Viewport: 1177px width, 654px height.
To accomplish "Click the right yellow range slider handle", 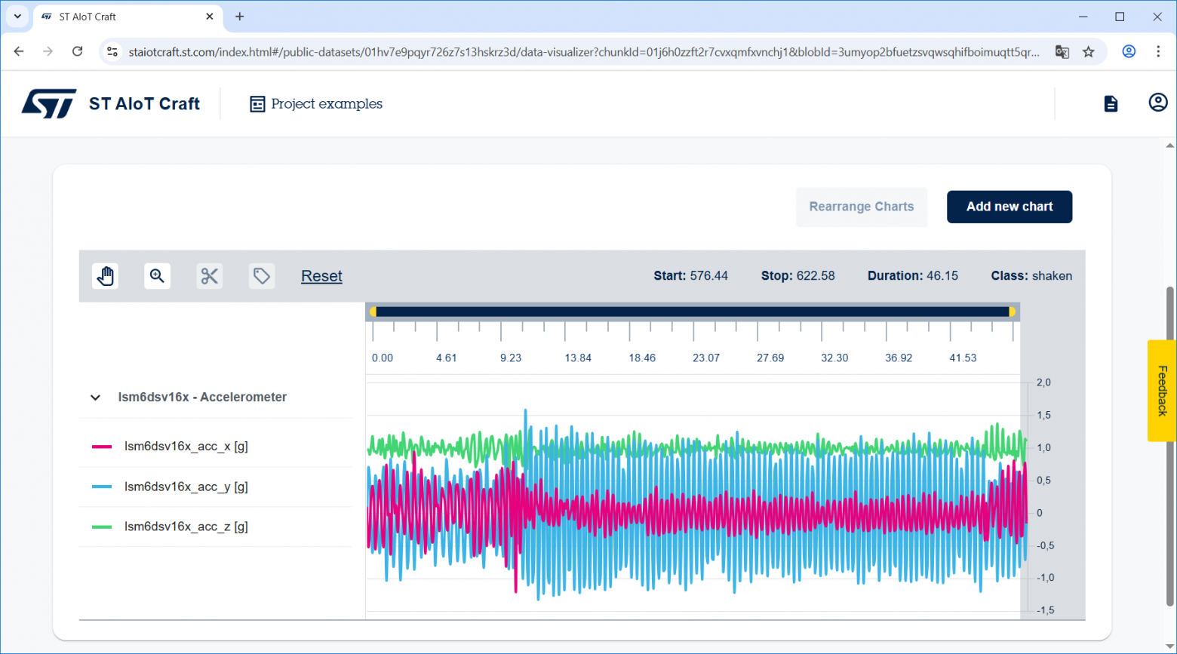I will (x=1012, y=312).
